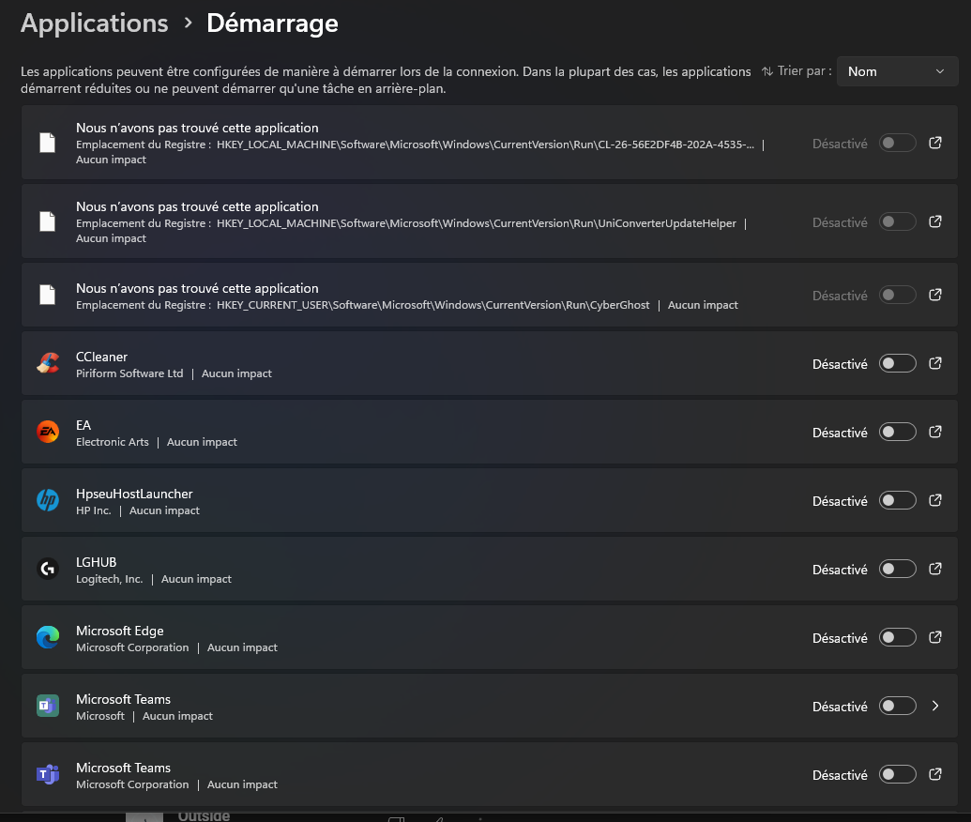Click the registry path ending in UniConverterUpdateHelper

477,223
